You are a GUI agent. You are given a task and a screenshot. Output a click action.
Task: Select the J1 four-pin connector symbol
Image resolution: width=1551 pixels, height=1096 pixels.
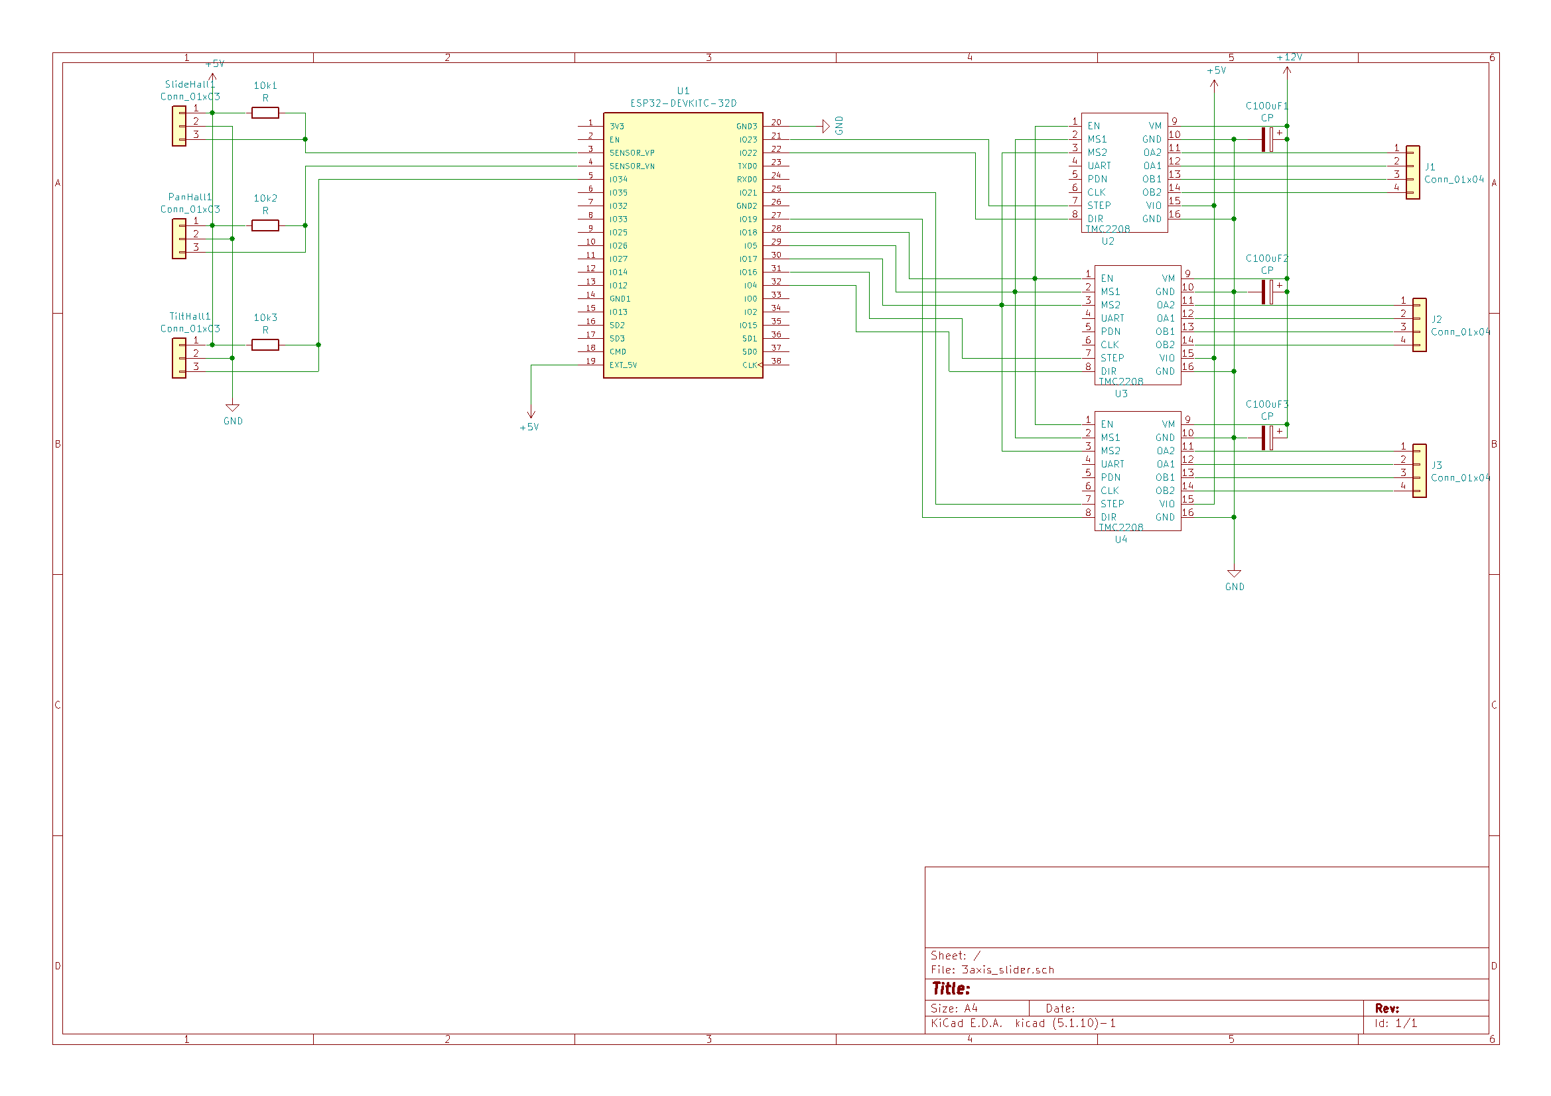pos(1412,173)
